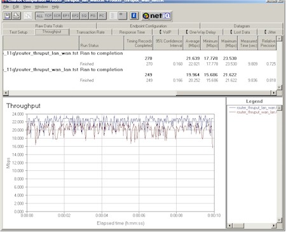Switch to the Transaction Rate tab
This screenshot has width=286, height=232.
[x=90, y=32]
